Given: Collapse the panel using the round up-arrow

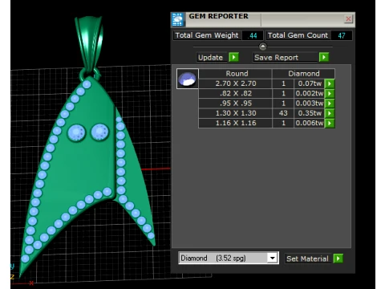Looking at the screenshot, I should [263, 47].
